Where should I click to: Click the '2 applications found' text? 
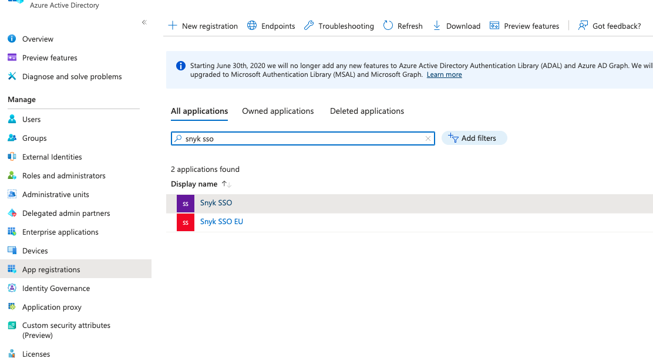205,170
